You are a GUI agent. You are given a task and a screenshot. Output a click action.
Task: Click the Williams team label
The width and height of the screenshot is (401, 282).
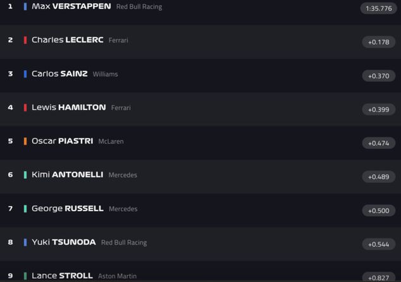(105, 74)
